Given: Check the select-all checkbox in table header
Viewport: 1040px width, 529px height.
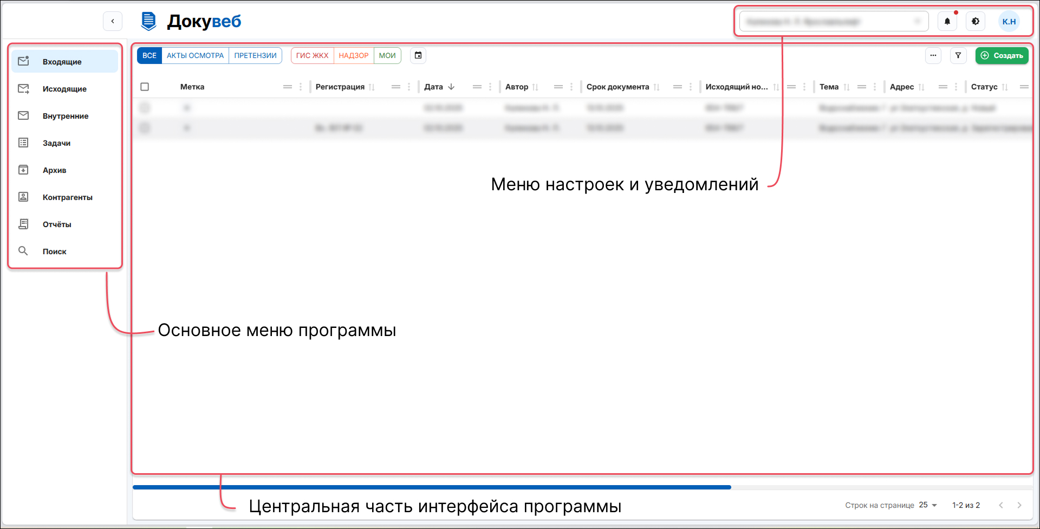Looking at the screenshot, I should pyautogui.click(x=145, y=87).
